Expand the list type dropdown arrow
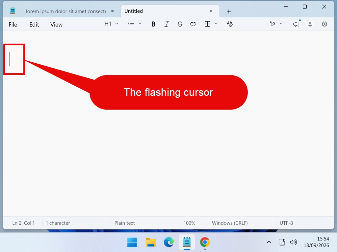 [x=140, y=24]
